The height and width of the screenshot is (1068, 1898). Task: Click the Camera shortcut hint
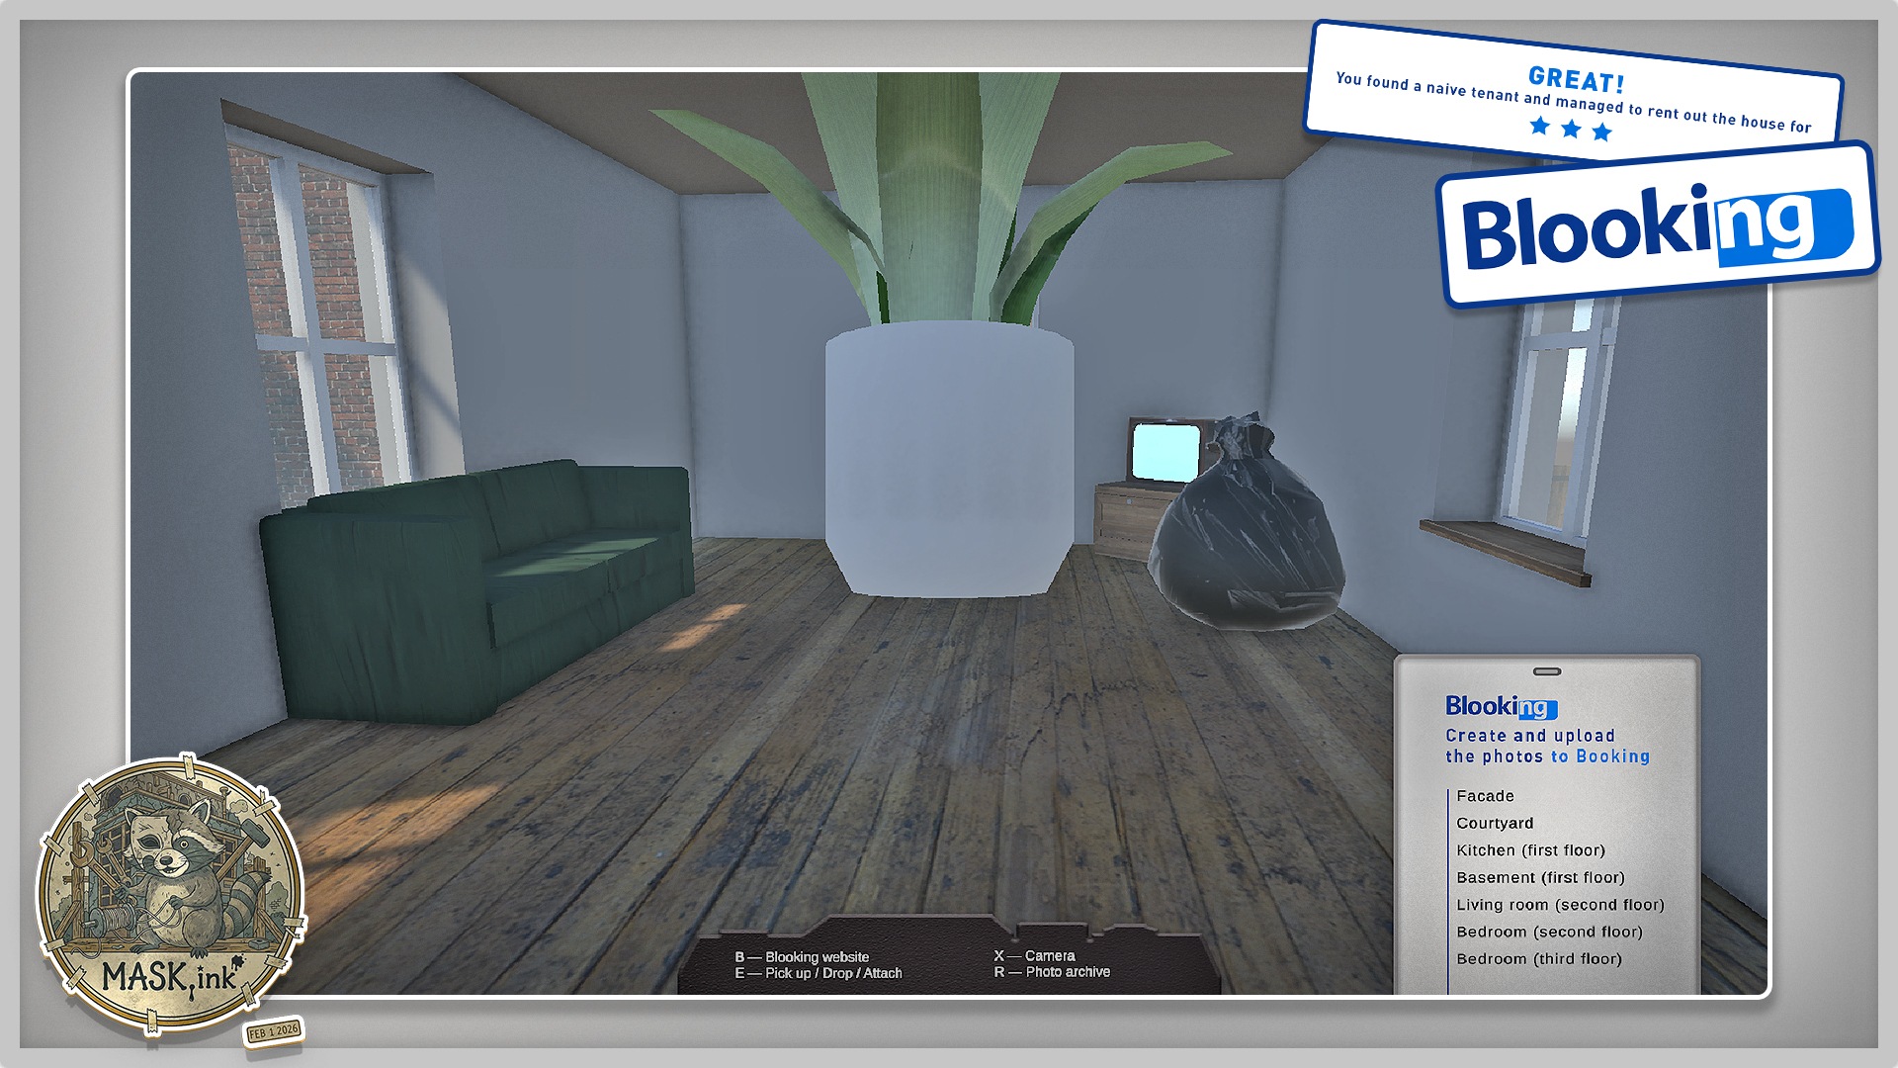click(1034, 955)
